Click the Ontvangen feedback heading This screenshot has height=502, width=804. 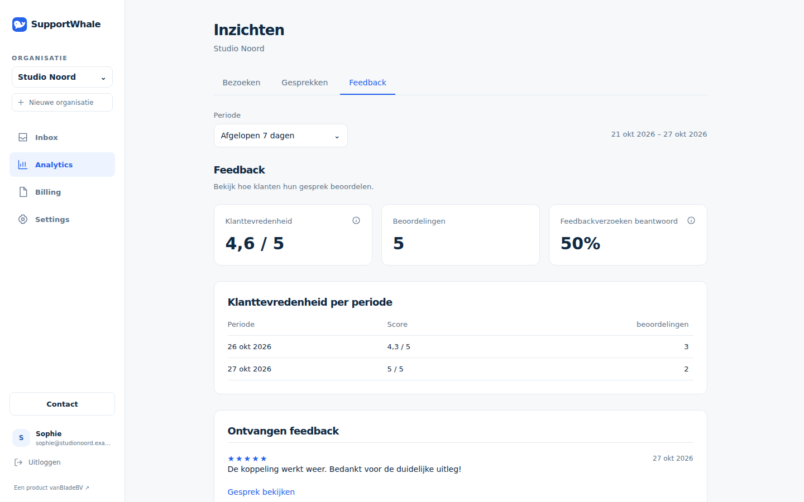pyautogui.click(x=283, y=431)
